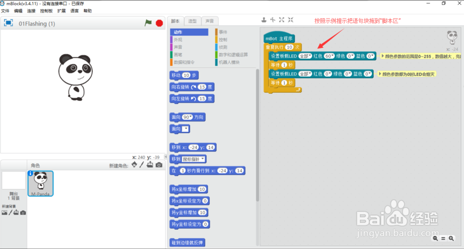Click the green flag run icon
The image size is (464, 249).
pyautogui.click(x=148, y=23)
